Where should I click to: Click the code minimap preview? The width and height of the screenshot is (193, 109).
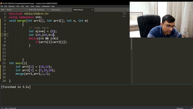click(125, 15)
